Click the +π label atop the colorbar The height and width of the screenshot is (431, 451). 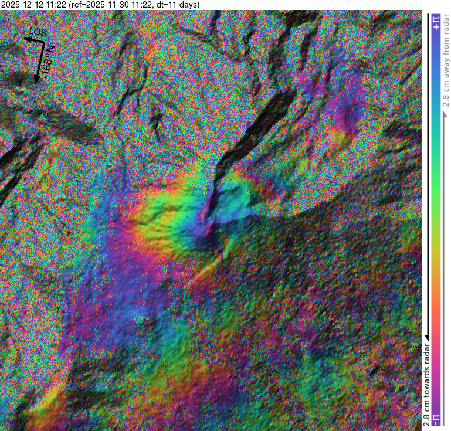(x=435, y=22)
